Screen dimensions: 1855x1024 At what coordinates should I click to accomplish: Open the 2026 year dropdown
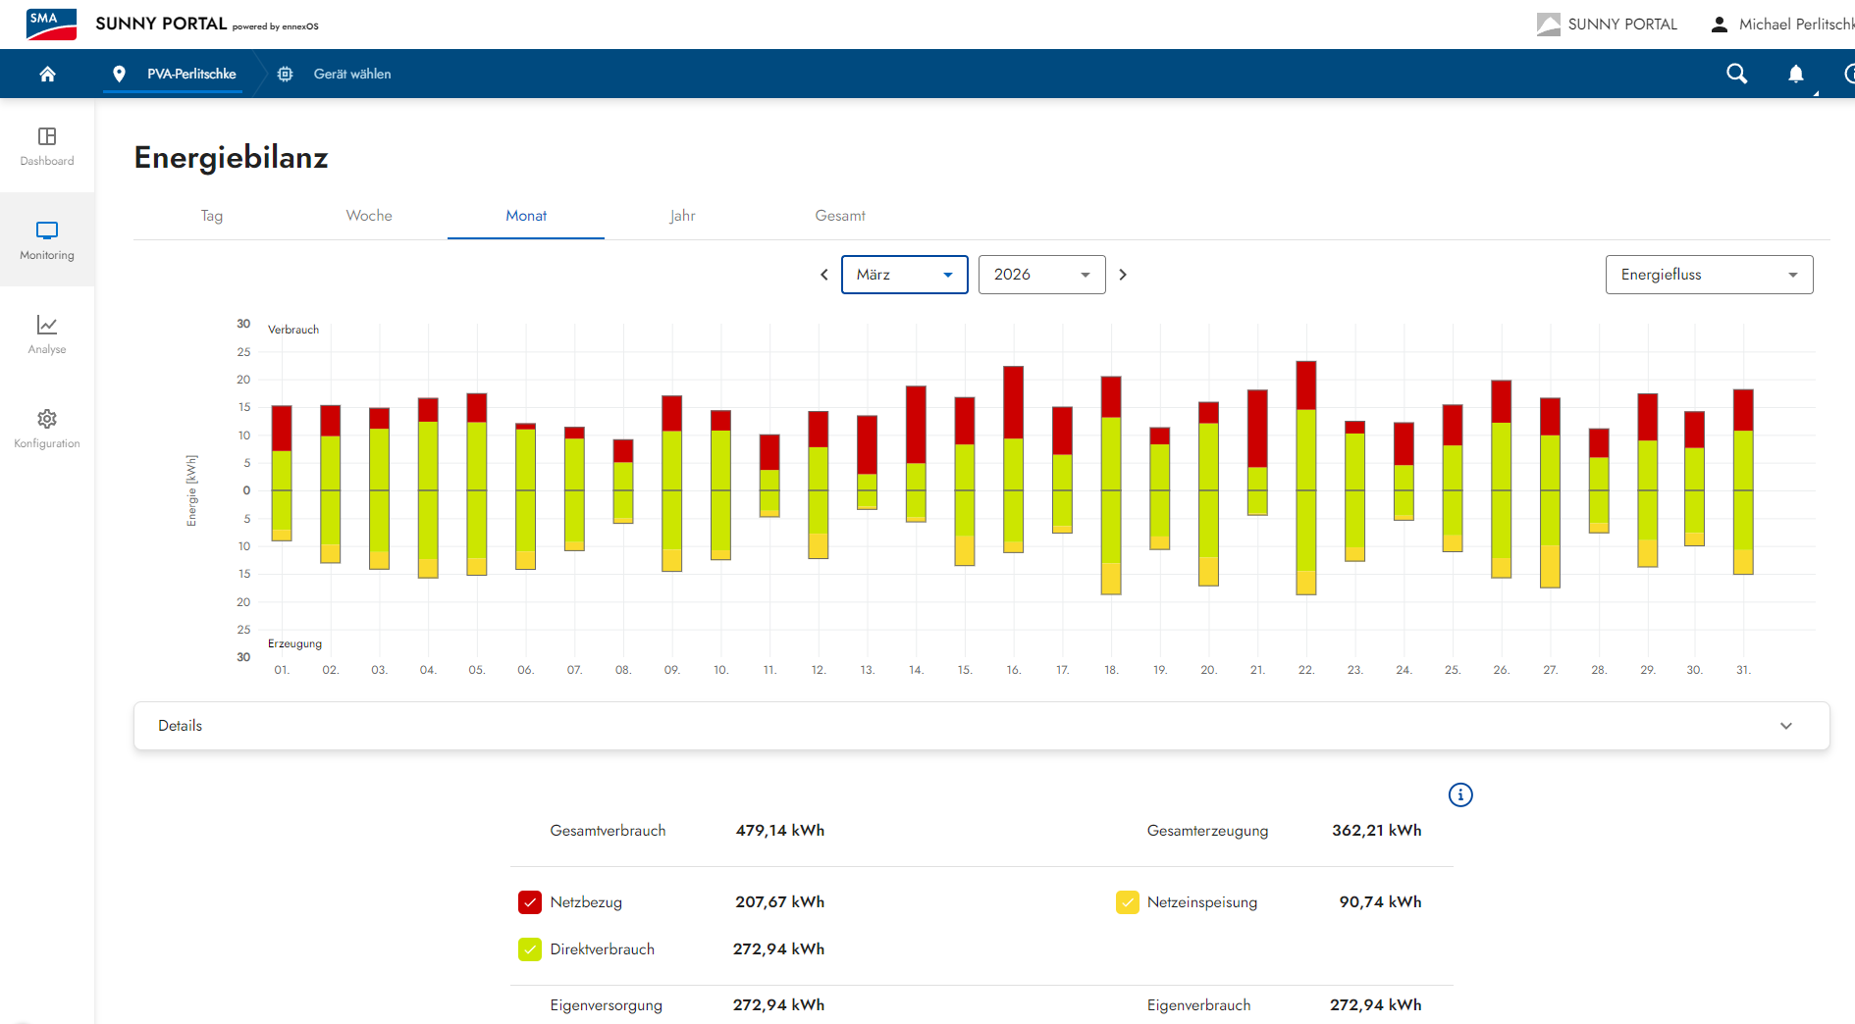pos(1041,275)
